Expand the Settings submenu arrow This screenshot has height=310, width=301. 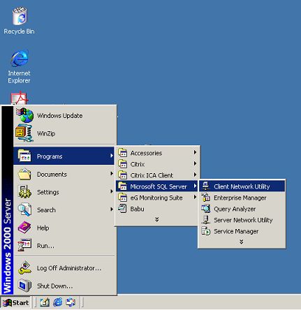112,191
